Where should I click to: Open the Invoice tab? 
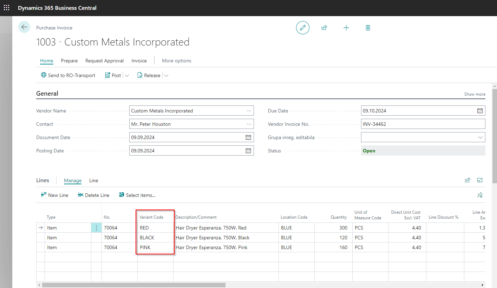[139, 61]
